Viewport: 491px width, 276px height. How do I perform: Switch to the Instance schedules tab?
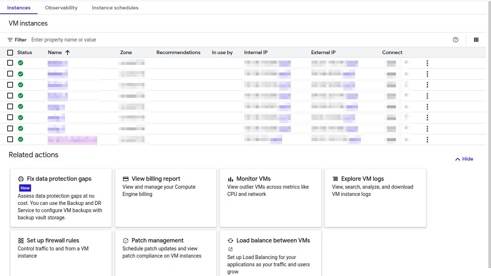click(x=115, y=8)
